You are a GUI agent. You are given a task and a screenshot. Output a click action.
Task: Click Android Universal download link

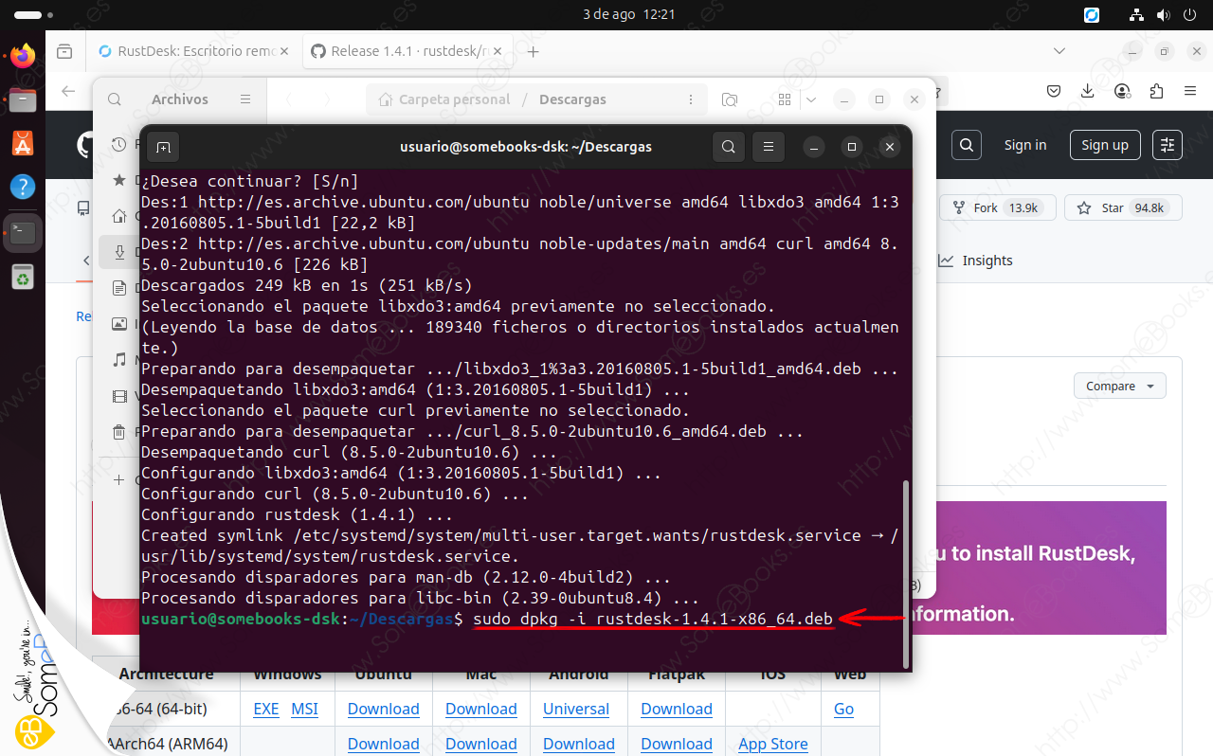[x=576, y=709]
